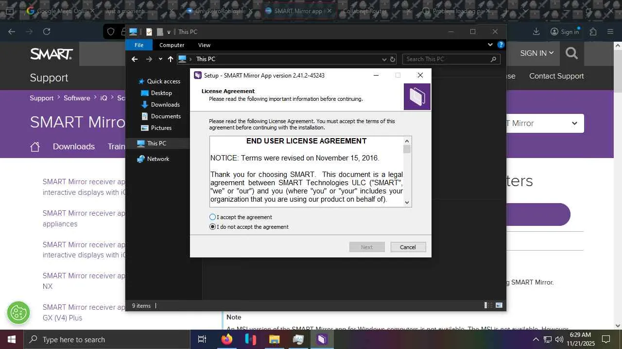Click the Cancel button in Setup dialog
Screen dimensions: 622x349
pos(408,247)
